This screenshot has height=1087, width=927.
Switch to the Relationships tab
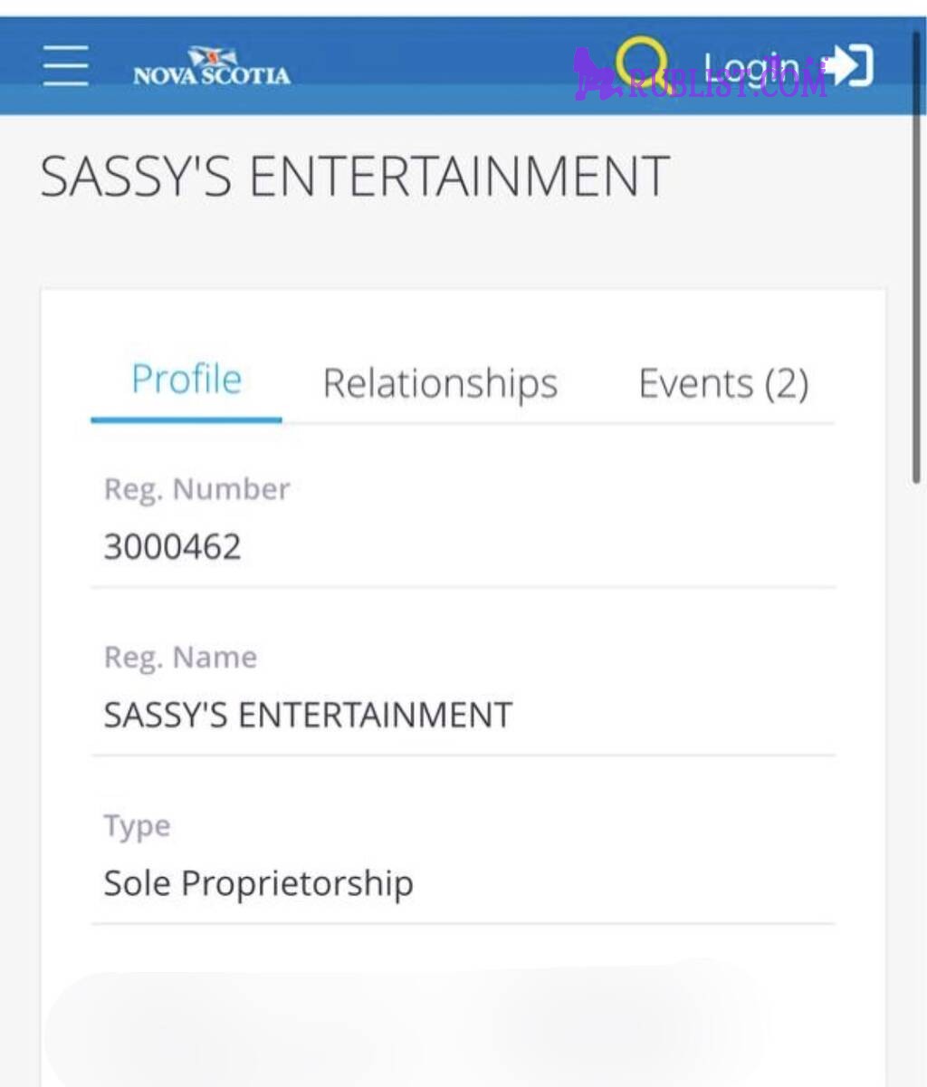coord(440,383)
